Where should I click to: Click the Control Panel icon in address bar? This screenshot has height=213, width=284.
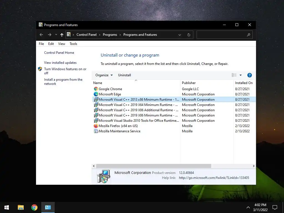click(x=69, y=34)
